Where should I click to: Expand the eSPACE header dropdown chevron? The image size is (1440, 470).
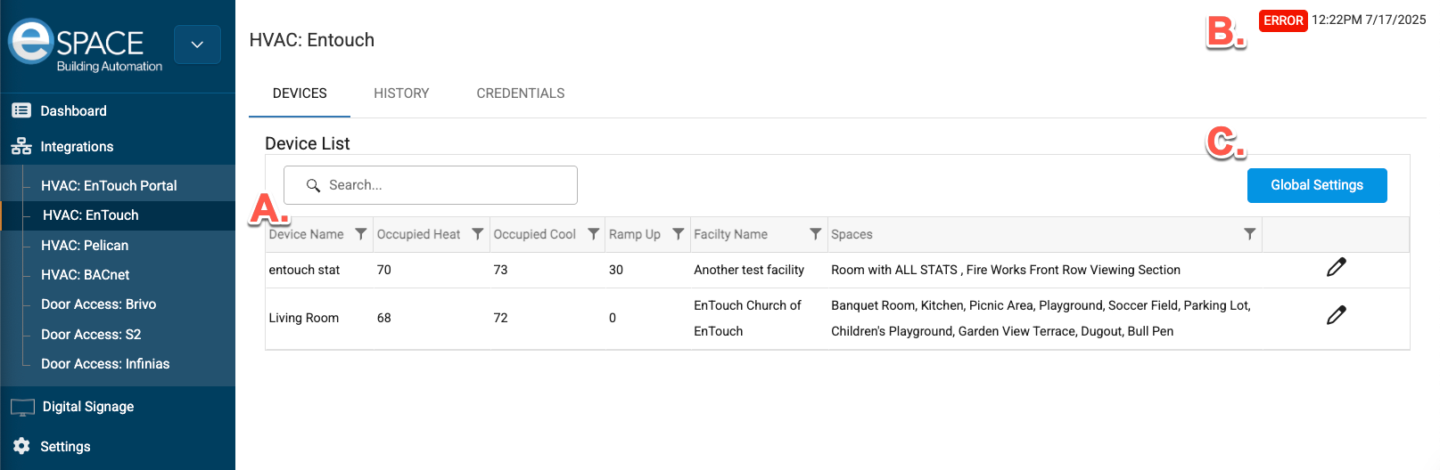coord(197,45)
